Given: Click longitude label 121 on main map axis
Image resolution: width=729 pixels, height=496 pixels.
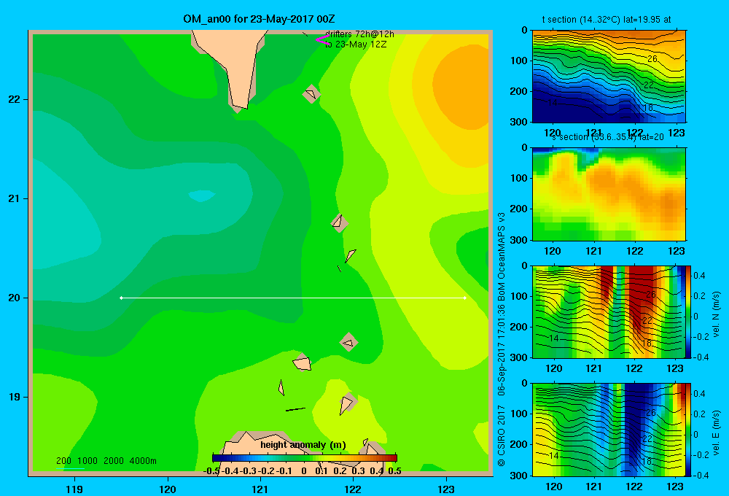Looking at the screenshot, I should tap(260, 489).
